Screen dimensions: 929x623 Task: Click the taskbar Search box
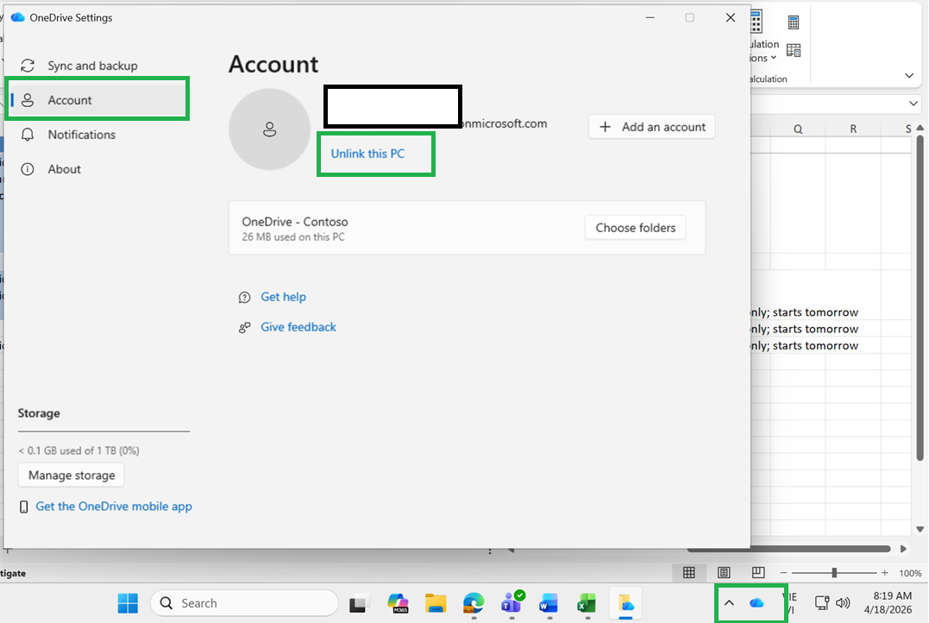coord(244,603)
